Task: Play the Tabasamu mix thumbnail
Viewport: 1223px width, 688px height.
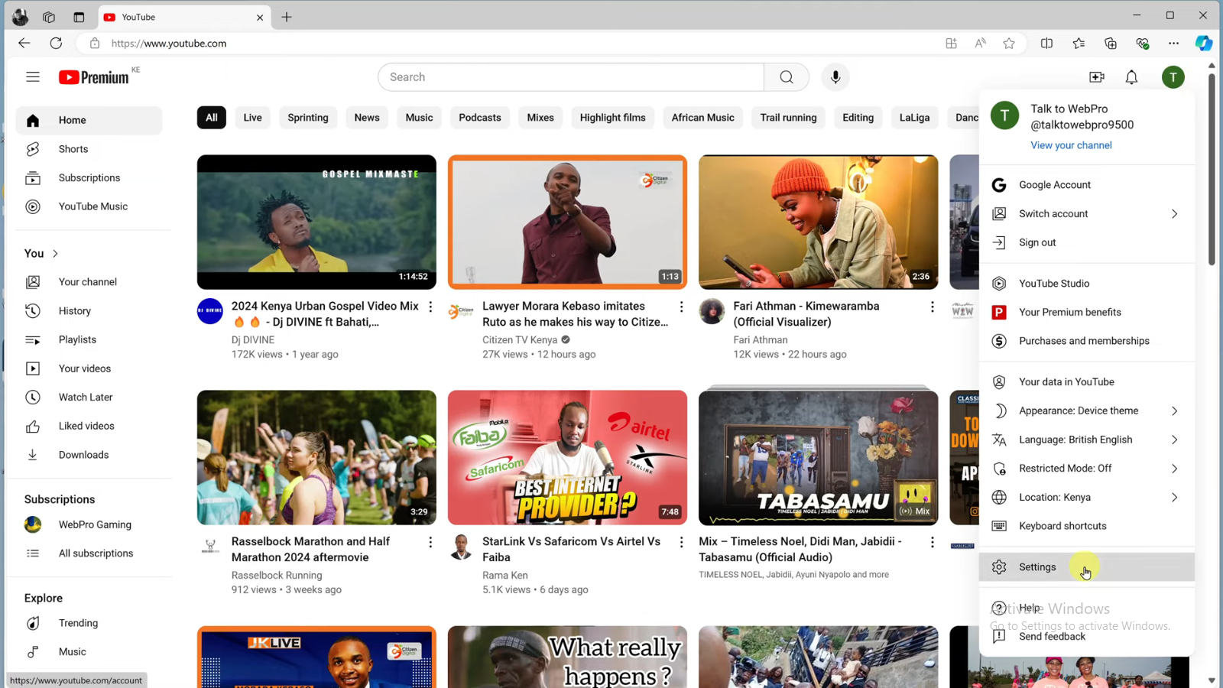Action: tap(818, 457)
